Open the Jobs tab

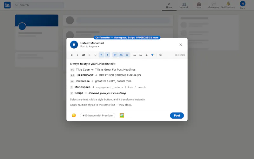(199, 5)
